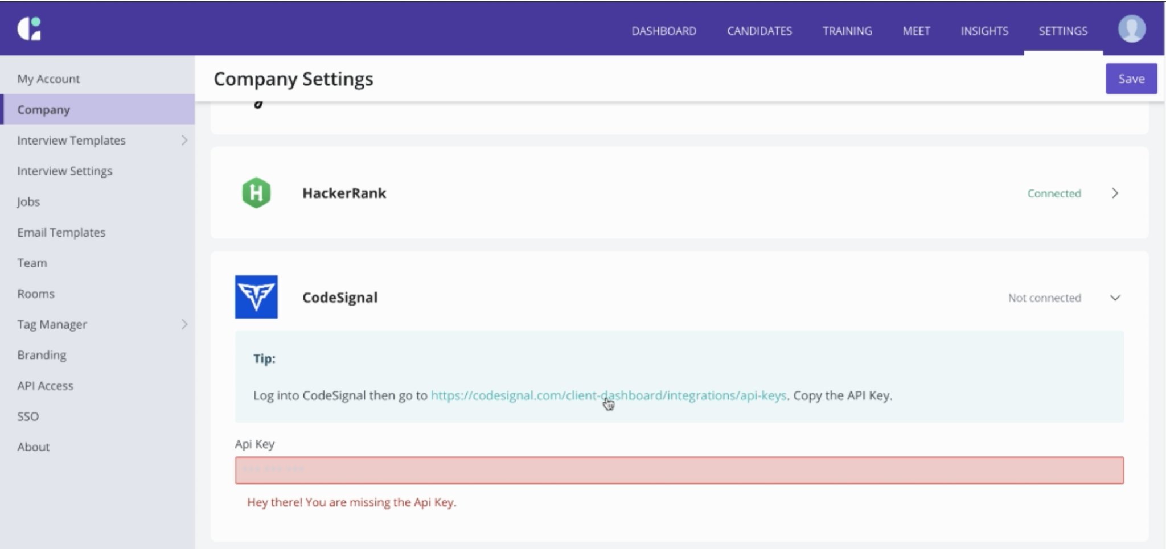Open API Access settings page
Screen dimensions: 1166x549
pos(45,386)
